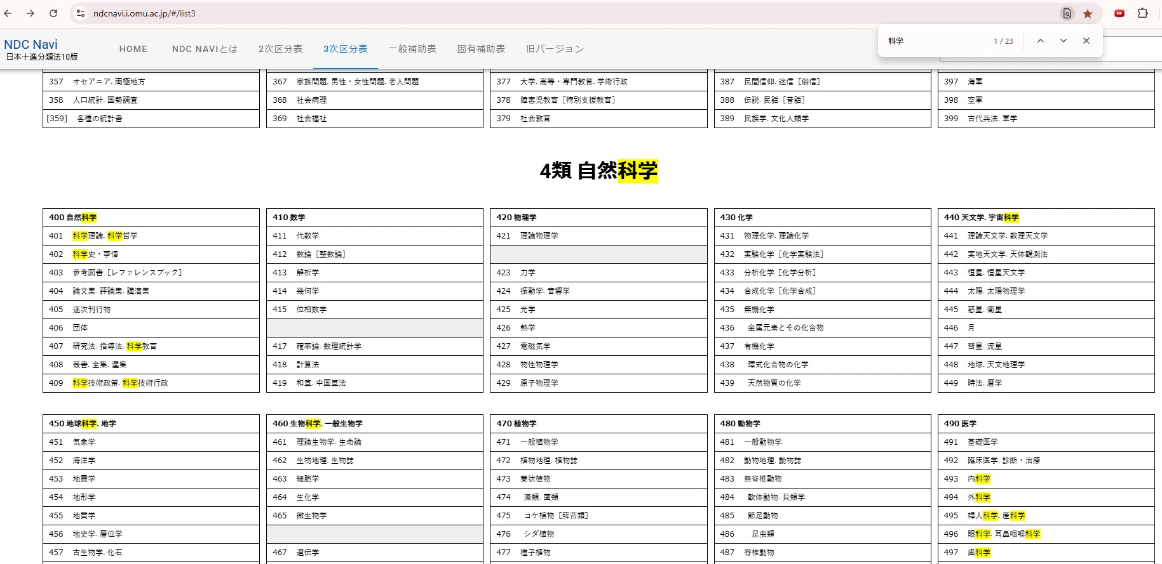Close the find bar
The height and width of the screenshot is (564, 1162).
(1086, 41)
